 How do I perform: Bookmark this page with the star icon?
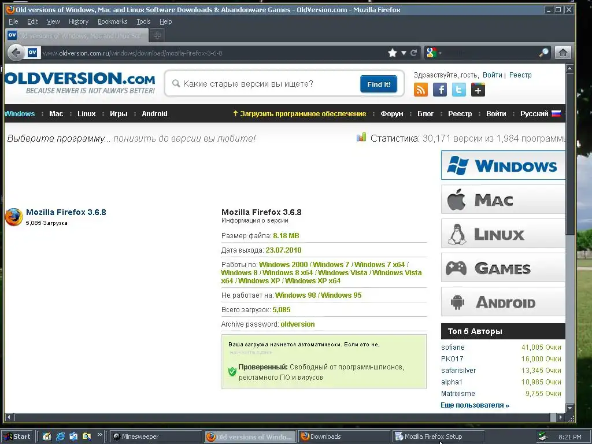coord(393,53)
